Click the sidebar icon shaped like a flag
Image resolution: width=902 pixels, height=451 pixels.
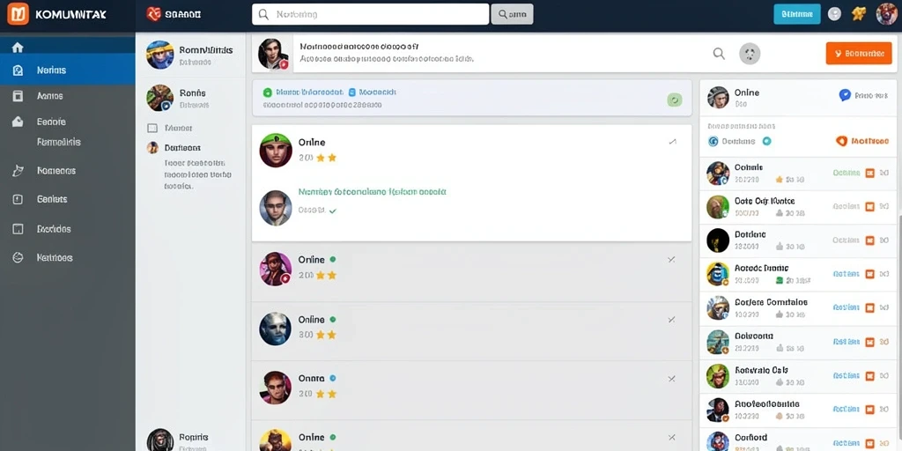18,171
